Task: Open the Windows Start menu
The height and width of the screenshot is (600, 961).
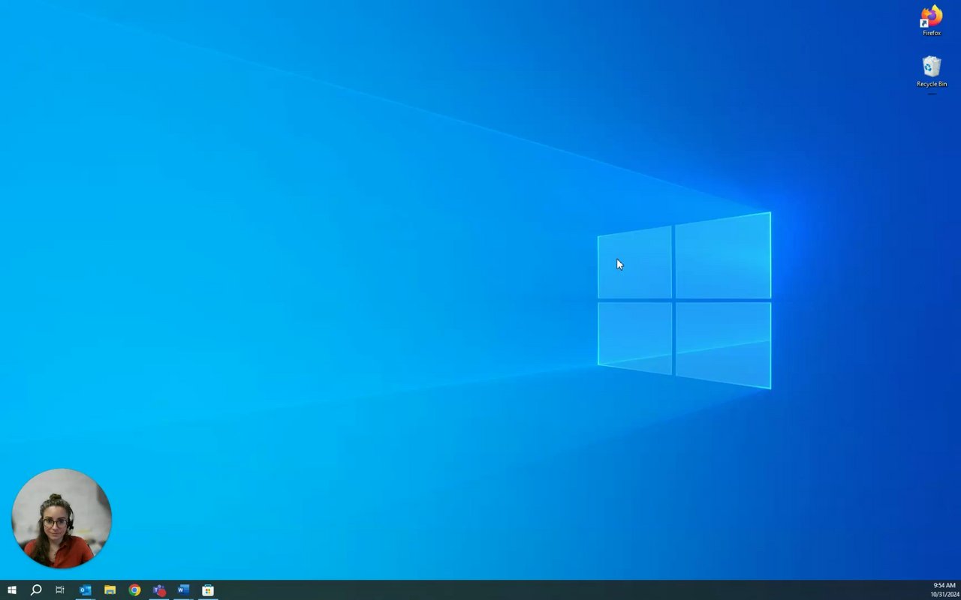Action: [x=11, y=590]
